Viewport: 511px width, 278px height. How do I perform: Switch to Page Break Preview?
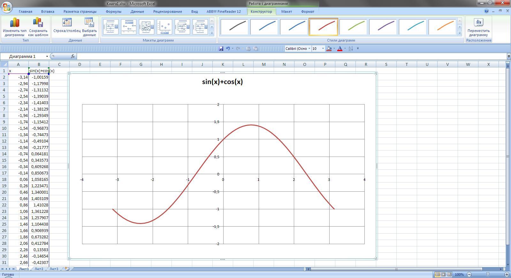(449, 274)
